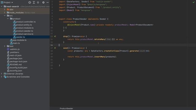Click the implements gutter icon beside drop()
This screenshot has height=110, width=196.
click(x=55, y=36)
